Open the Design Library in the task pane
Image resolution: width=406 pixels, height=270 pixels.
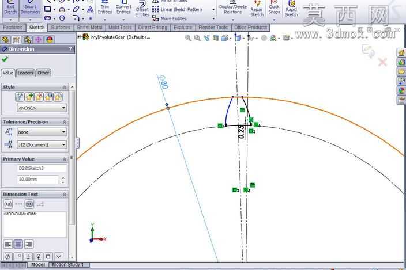point(401,62)
